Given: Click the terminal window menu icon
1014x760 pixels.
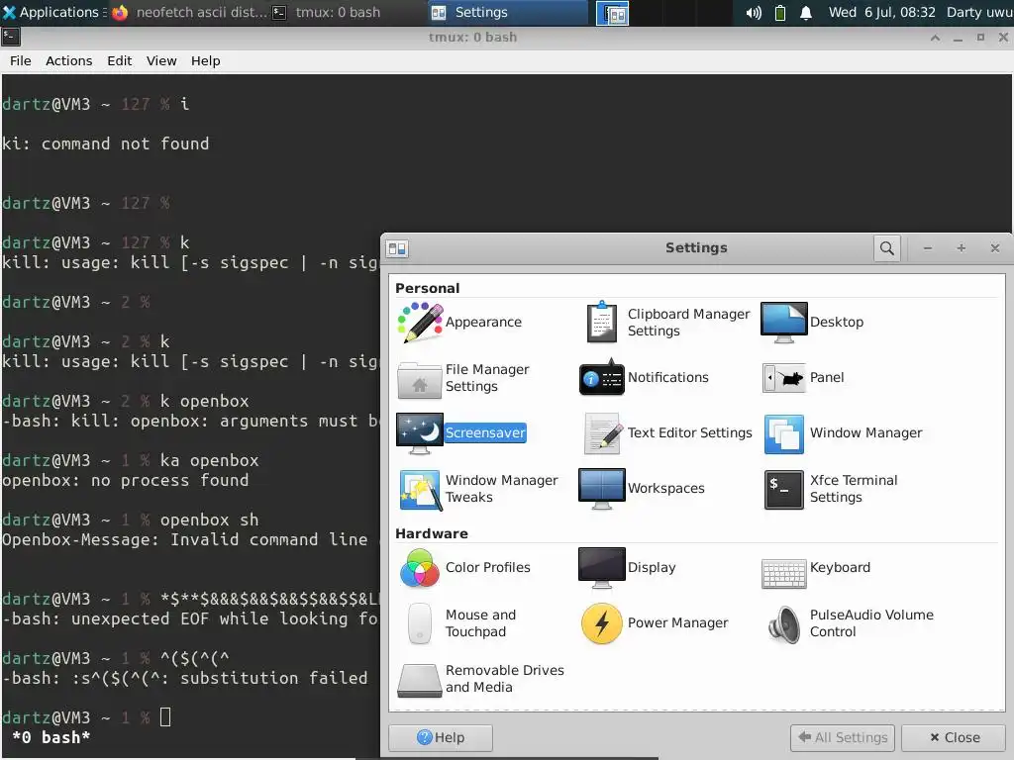Looking at the screenshot, I should pos(11,38).
